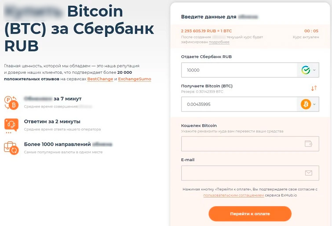Swap currencies with the orange arrows icon
This screenshot has height=226, width=332.
click(314, 88)
